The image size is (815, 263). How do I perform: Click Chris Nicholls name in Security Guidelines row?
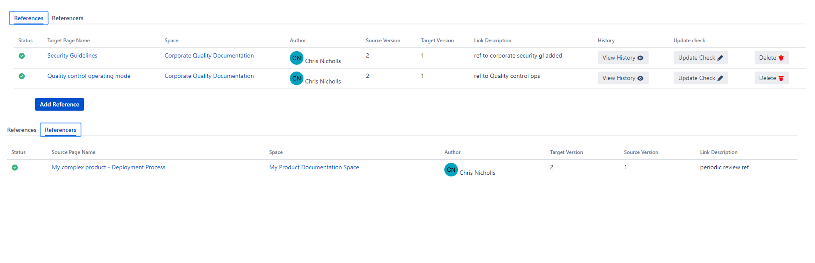pos(323,61)
